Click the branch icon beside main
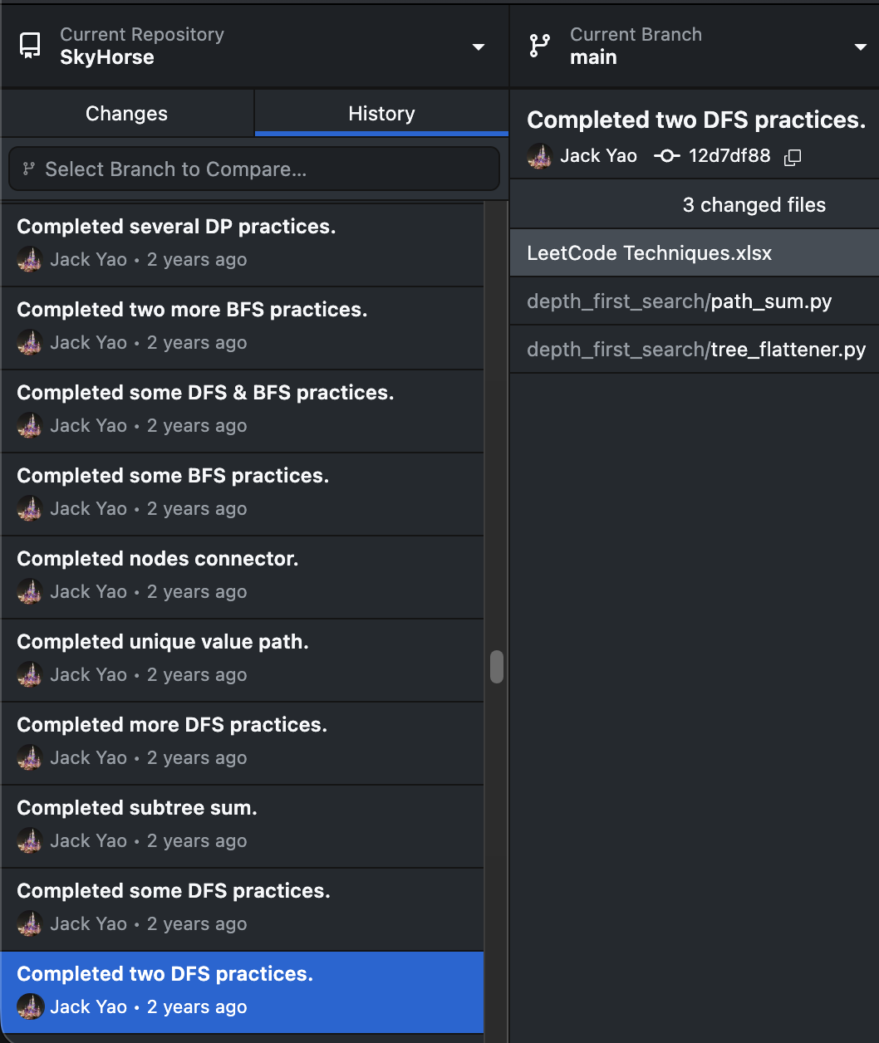The width and height of the screenshot is (879, 1043). click(x=540, y=46)
